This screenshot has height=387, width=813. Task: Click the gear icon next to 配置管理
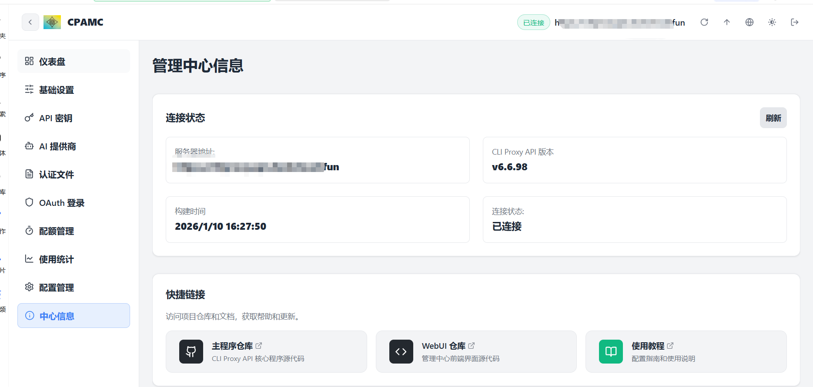coord(29,287)
